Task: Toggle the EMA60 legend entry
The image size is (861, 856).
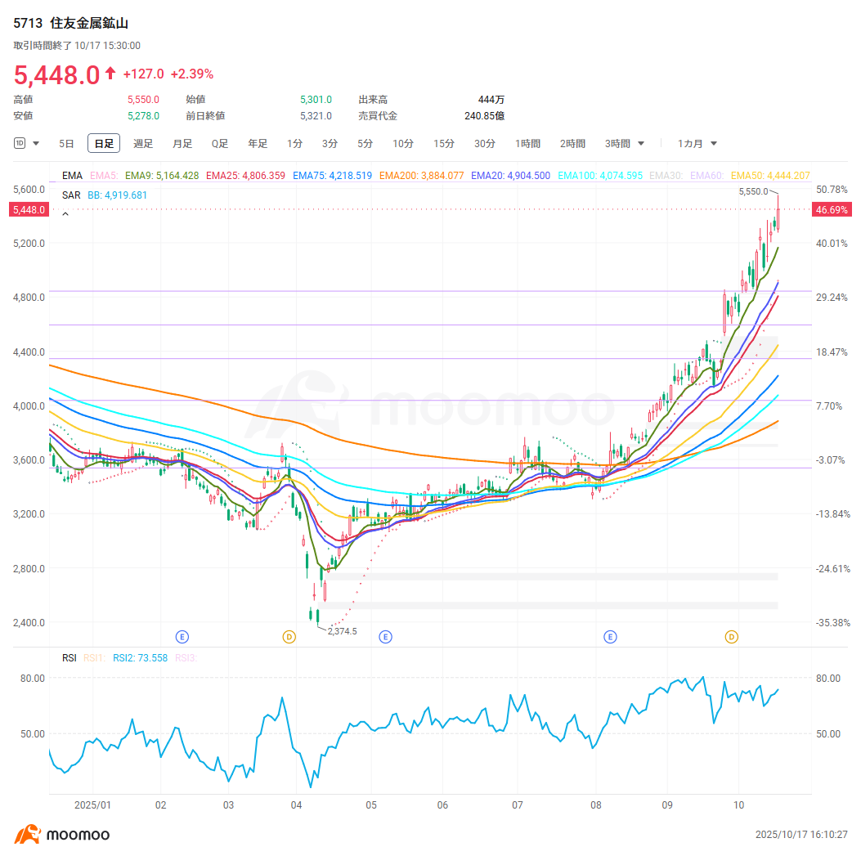Action: coord(706,176)
